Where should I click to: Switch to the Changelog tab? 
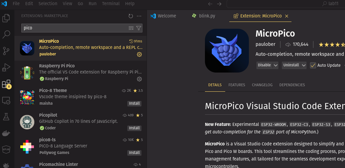tap(262, 85)
